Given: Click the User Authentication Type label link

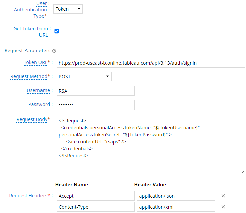Looking at the screenshot, I should click(30, 10).
